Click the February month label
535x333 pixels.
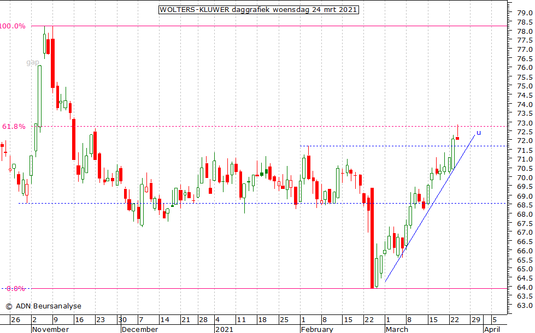(x=317, y=329)
